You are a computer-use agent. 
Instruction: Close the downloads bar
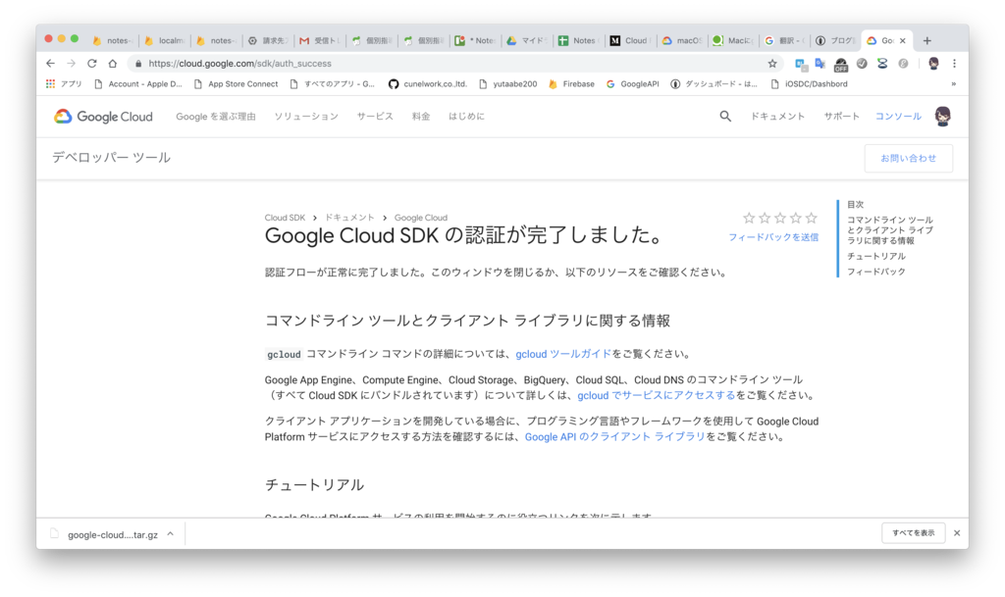point(957,533)
